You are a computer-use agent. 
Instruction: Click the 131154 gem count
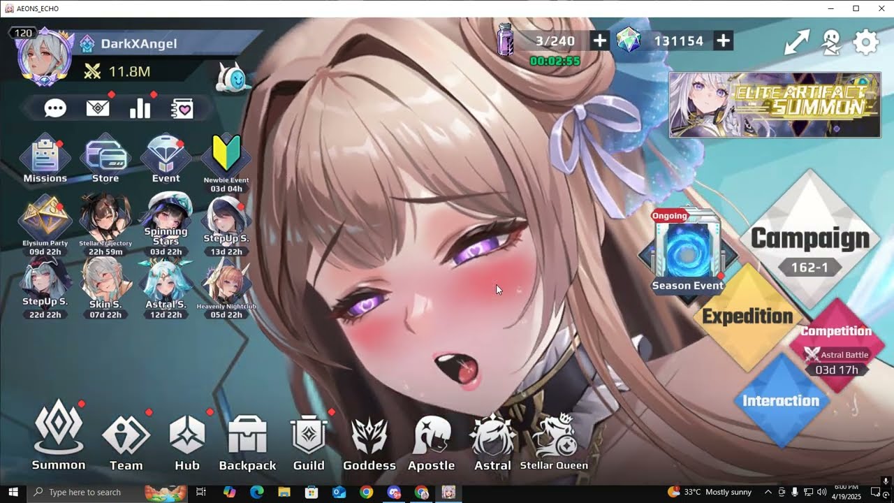tap(678, 41)
